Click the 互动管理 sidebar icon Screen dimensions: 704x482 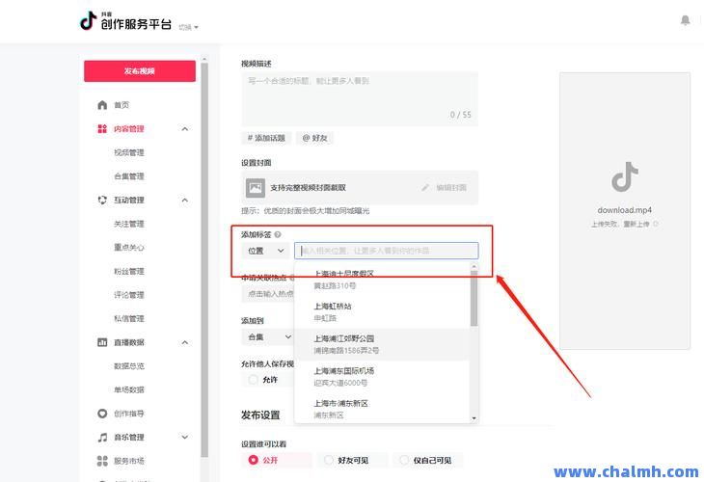pyautogui.click(x=102, y=200)
